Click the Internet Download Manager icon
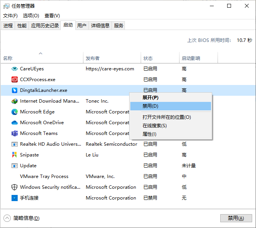Screen dimensions: 256x228 tap(15, 101)
